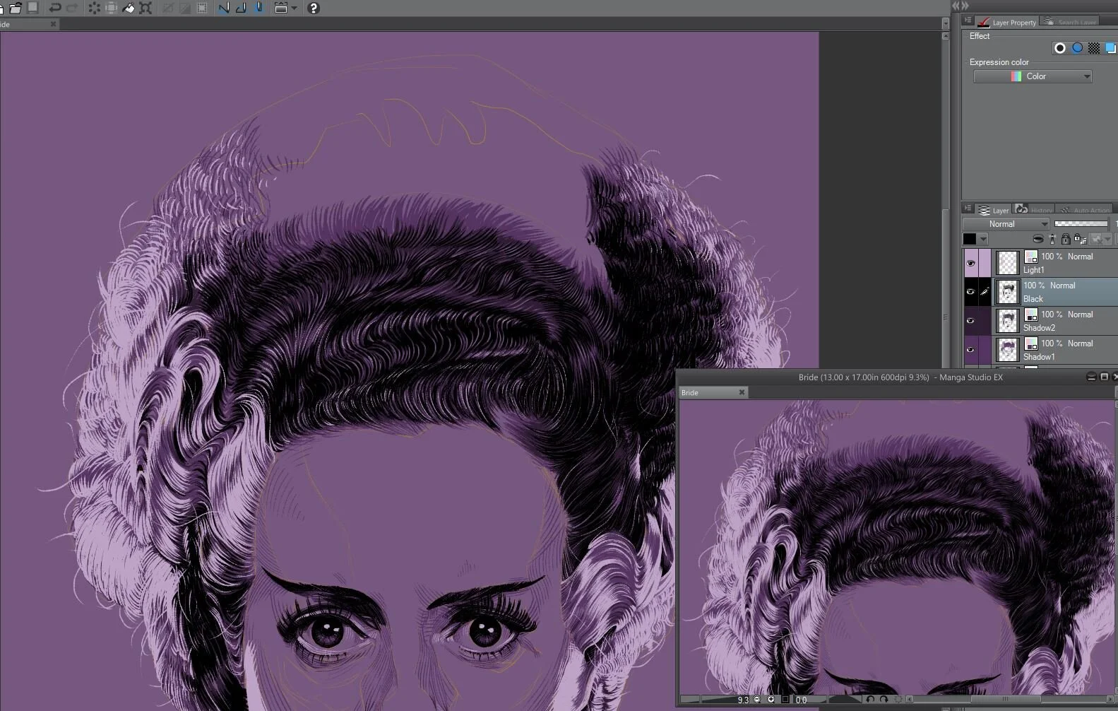
Task: Hide the Light1 layer eye
Action: (x=970, y=263)
